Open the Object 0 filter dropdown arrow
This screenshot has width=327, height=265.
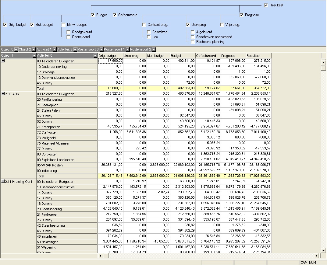point(16,50)
